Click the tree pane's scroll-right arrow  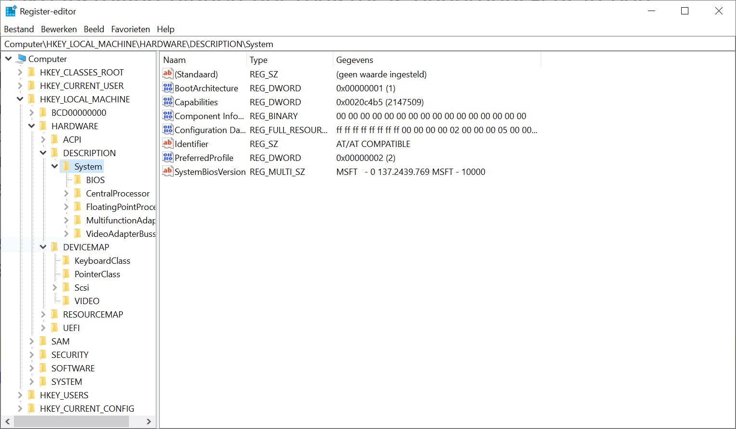click(149, 421)
